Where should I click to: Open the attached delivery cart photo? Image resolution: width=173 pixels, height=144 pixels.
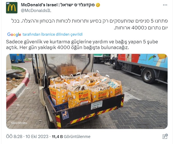(87, 91)
